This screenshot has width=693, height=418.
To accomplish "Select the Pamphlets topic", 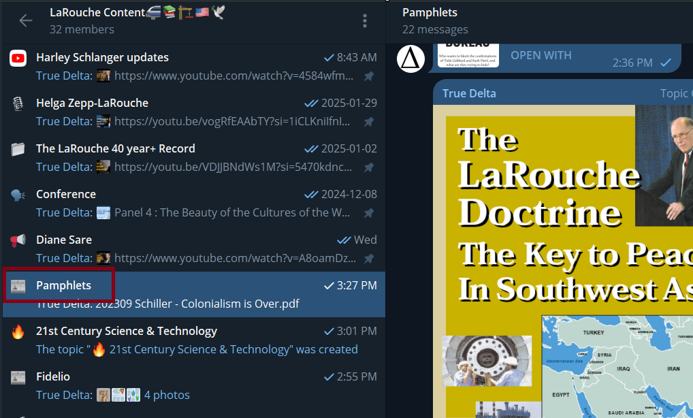I will point(194,294).
